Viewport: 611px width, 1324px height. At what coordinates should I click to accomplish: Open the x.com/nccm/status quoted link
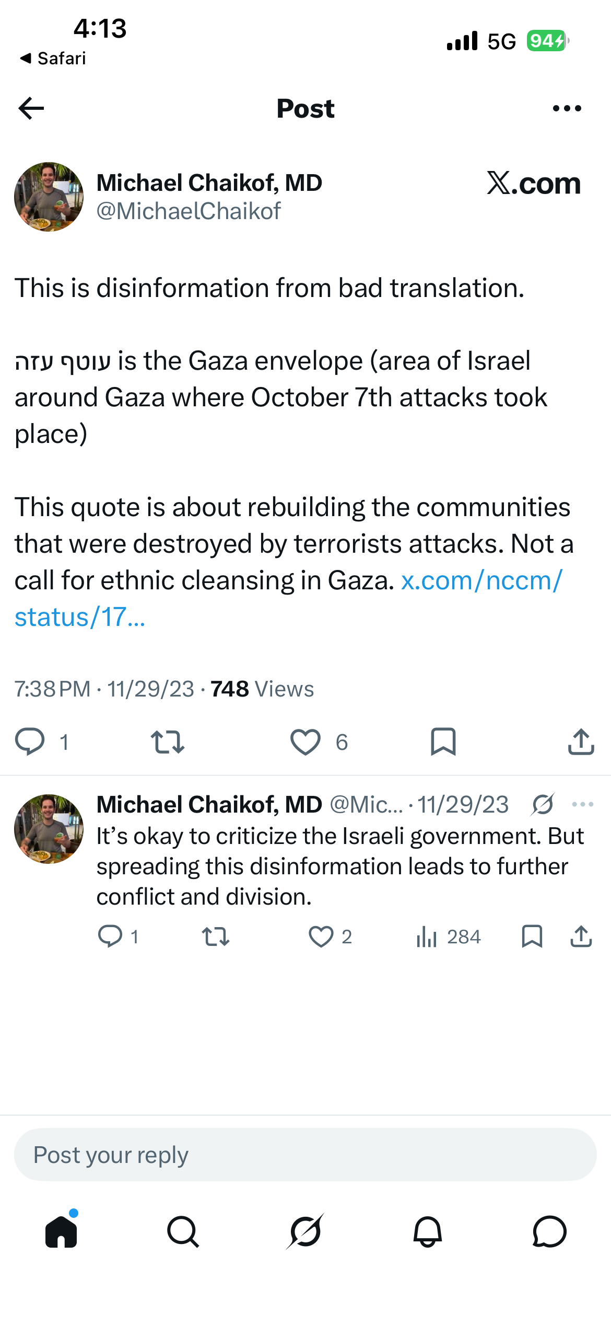pos(288,599)
